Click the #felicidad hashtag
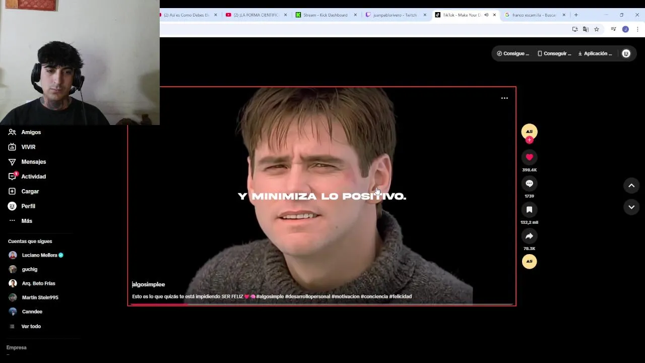This screenshot has height=363, width=645. (401, 296)
